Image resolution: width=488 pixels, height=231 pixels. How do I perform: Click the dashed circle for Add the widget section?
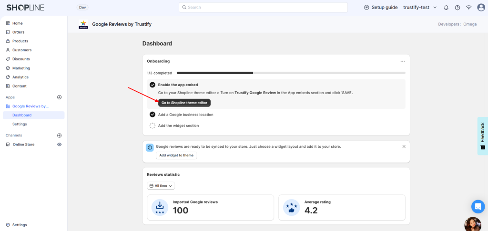(152, 126)
